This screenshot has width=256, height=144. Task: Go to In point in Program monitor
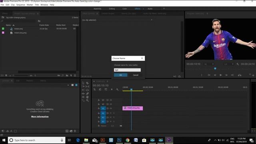click(209, 75)
